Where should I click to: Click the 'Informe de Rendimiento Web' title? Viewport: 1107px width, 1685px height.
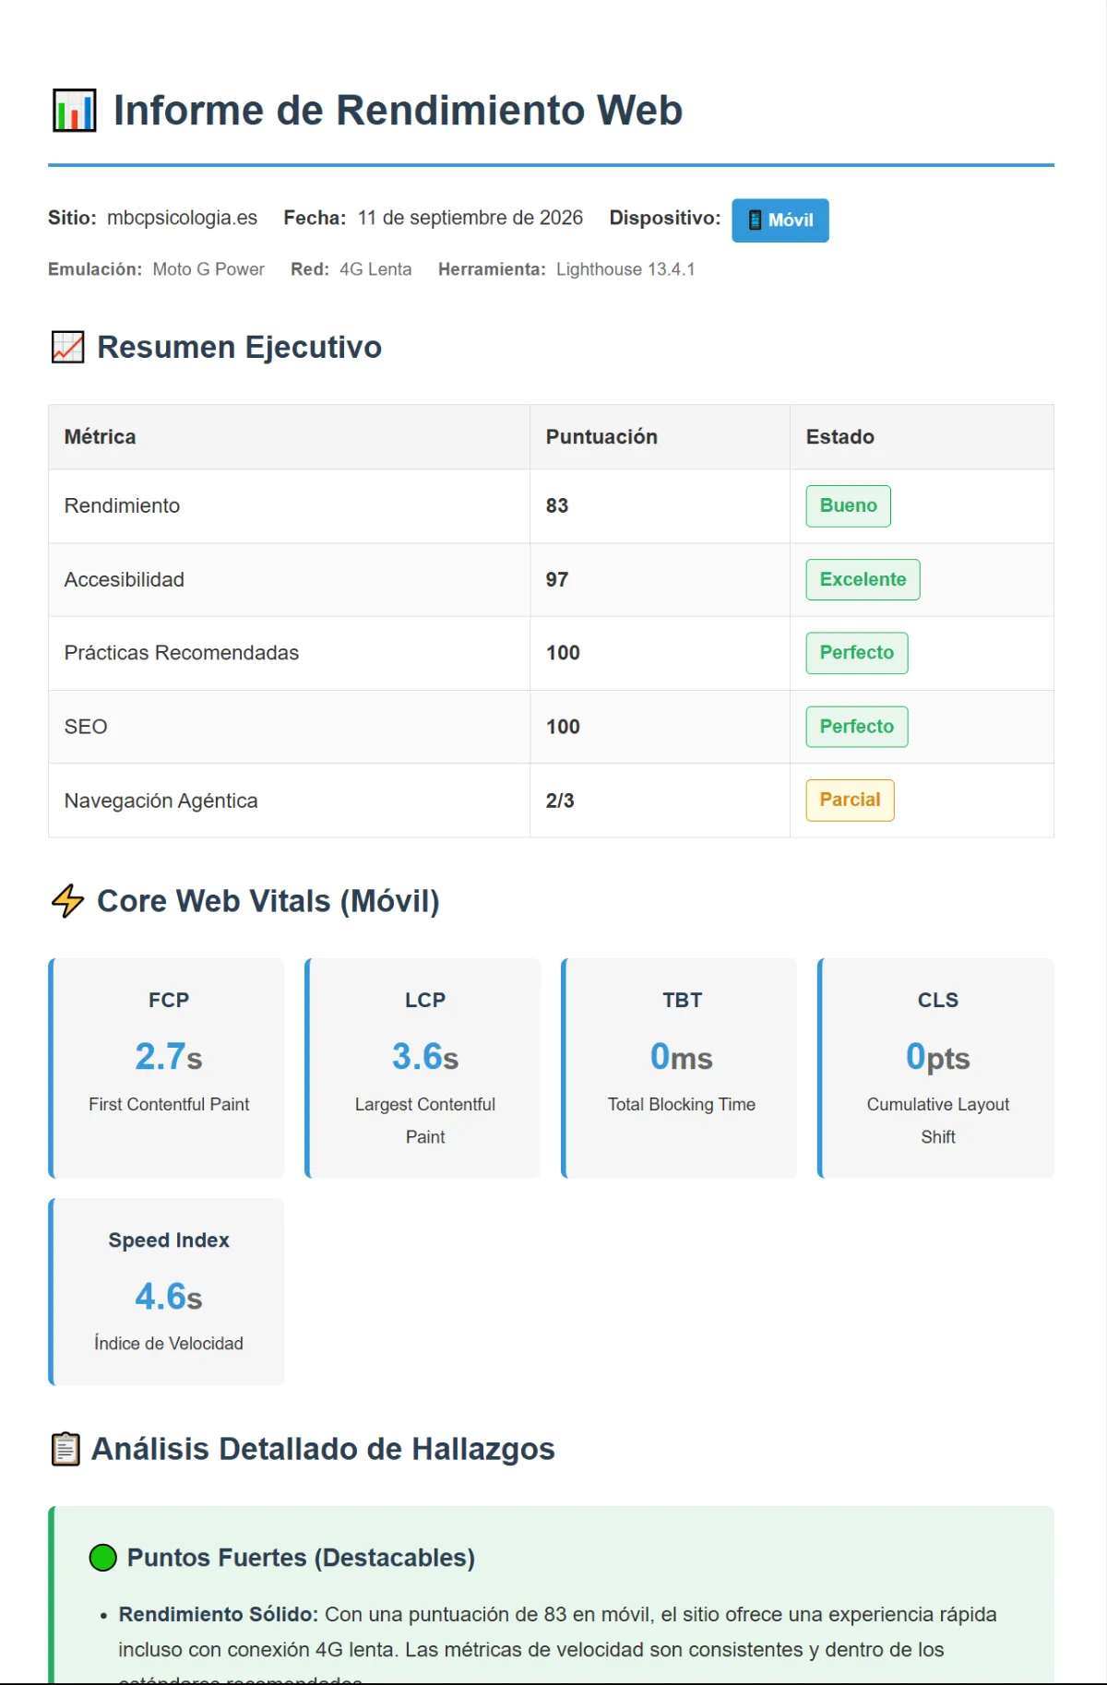(x=399, y=111)
